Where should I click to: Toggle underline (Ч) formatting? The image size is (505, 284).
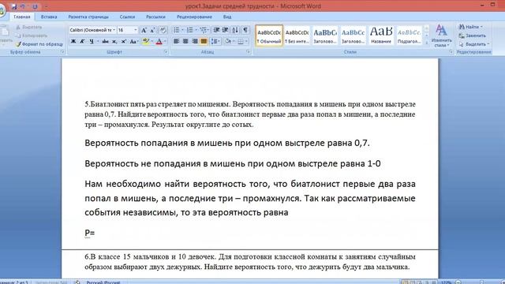coord(92,42)
